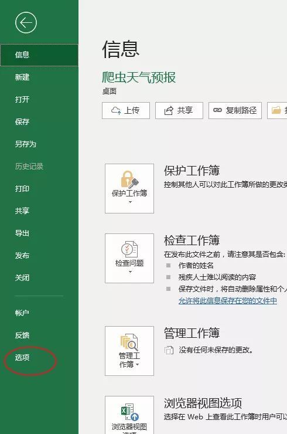This screenshot has height=434, width=287.
Task: Open 选项 in the sidebar
Action: coord(39,358)
